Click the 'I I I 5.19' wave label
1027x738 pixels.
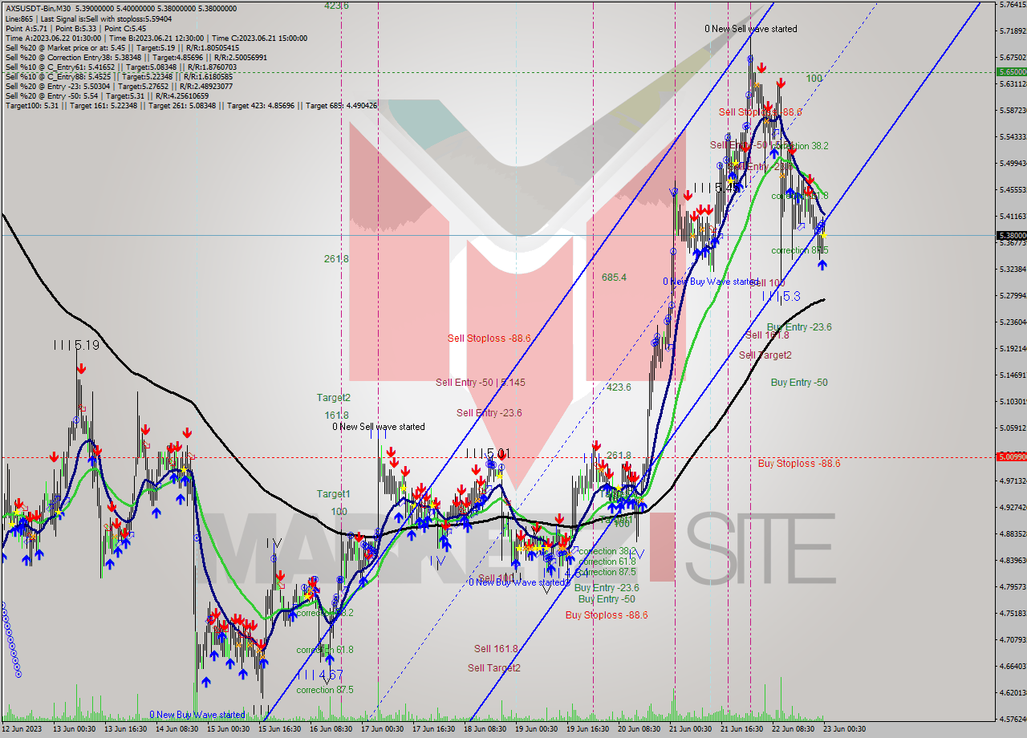pos(76,345)
